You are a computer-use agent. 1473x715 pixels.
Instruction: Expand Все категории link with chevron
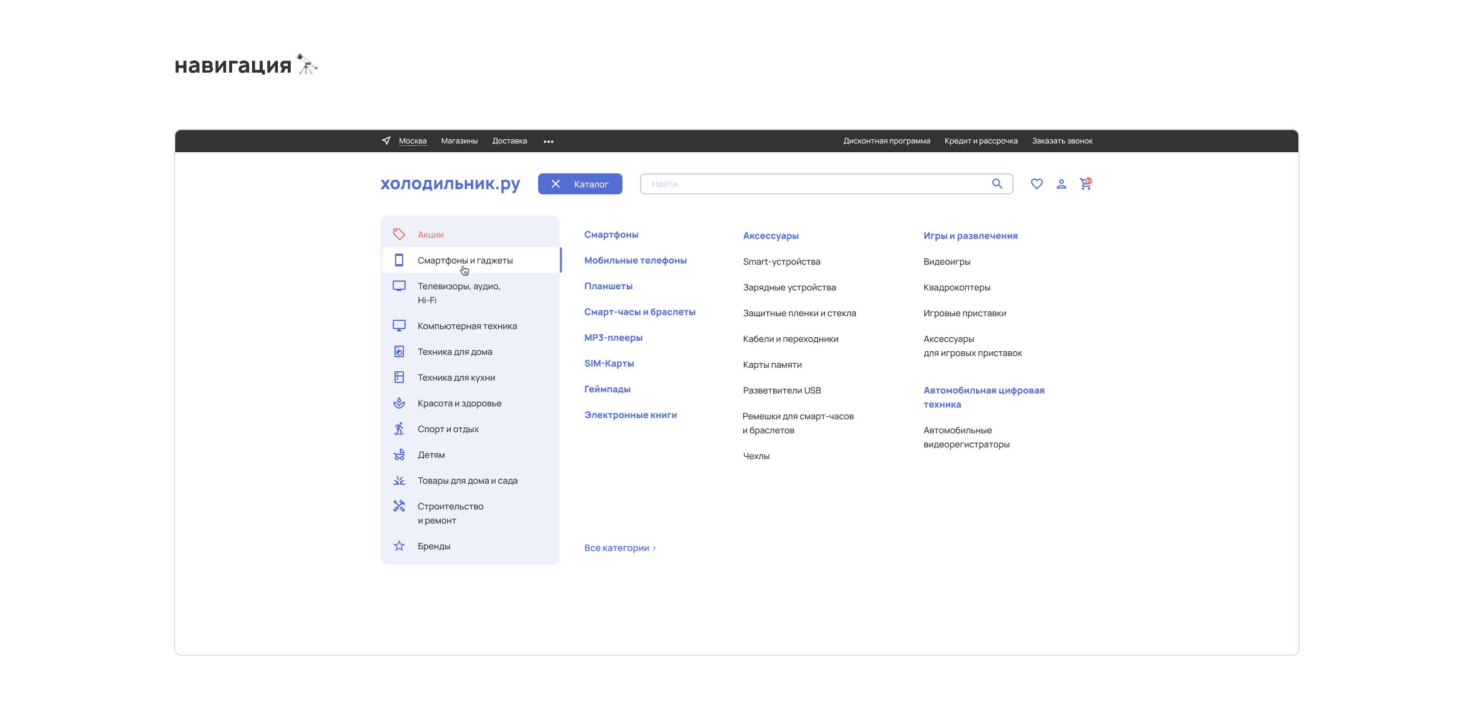point(620,548)
